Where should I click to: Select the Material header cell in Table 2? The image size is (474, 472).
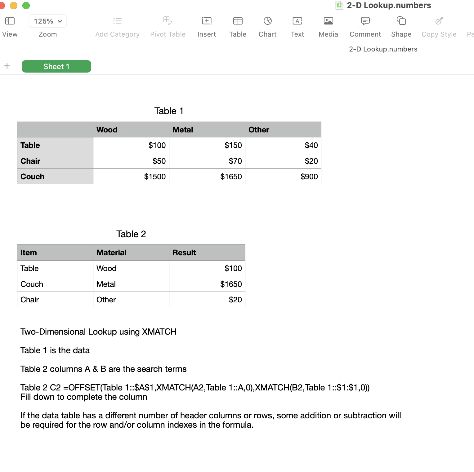(x=131, y=252)
